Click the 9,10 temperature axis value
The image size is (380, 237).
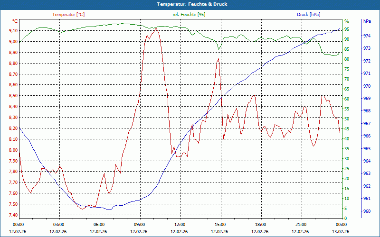tap(13, 31)
